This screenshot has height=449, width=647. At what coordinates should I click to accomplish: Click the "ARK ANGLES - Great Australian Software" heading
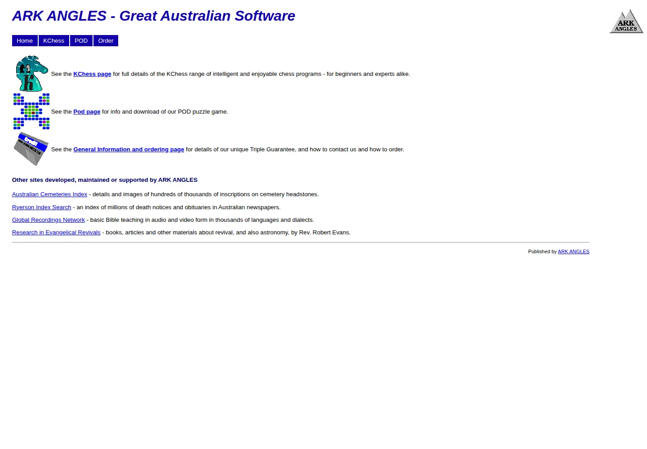point(154,16)
